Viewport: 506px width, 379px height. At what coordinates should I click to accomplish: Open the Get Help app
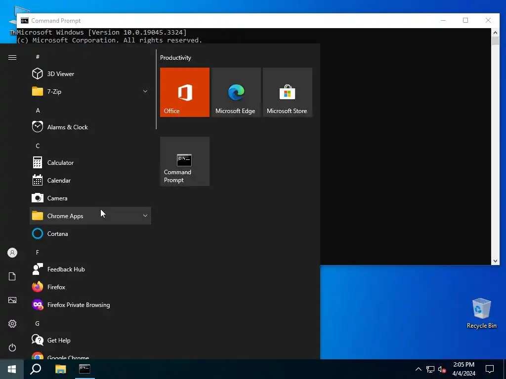(90, 341)
